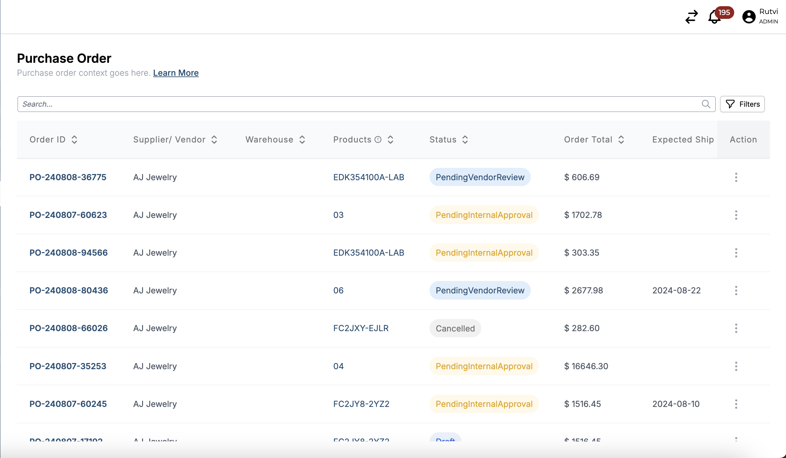Open action menu for PO-240808-36775
Image resolution: width=786 pixels, height=458 pixels.
(x=736, y=177)
